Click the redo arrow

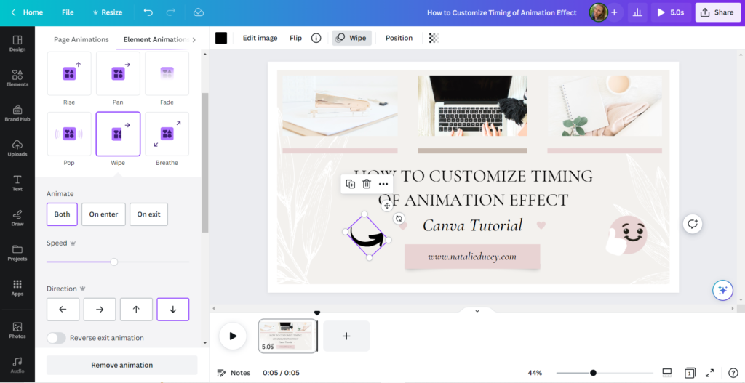coord(170,12)
